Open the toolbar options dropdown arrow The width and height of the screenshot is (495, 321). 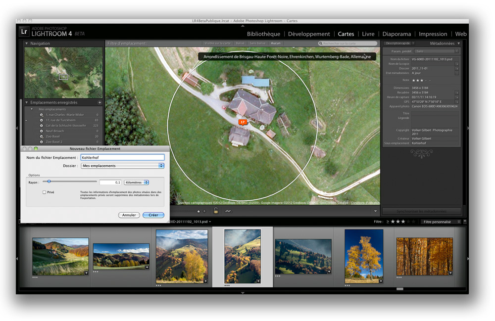click(x=375, y=211)
